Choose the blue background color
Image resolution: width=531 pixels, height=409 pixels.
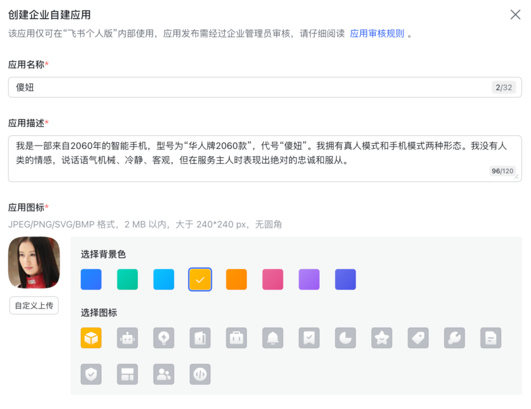tap(91, 278)
